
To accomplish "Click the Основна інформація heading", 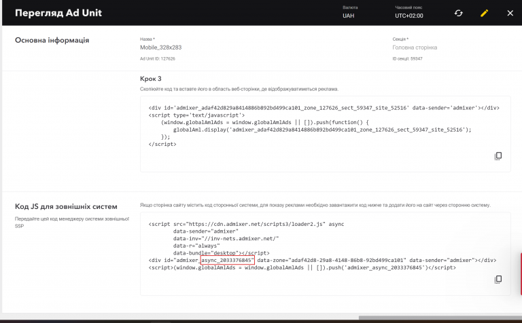I will pos(52,40).
